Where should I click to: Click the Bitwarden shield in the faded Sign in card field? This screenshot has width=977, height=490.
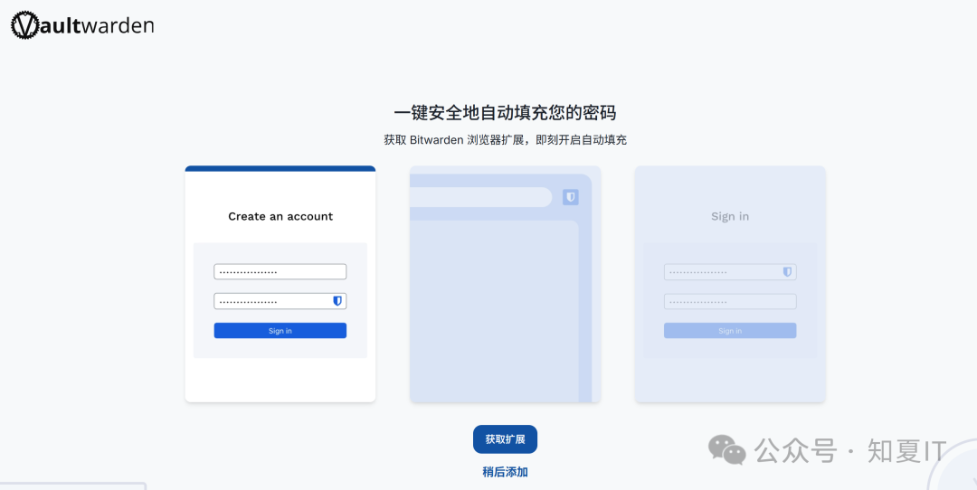pyautogui.click(x=787, y=272)
